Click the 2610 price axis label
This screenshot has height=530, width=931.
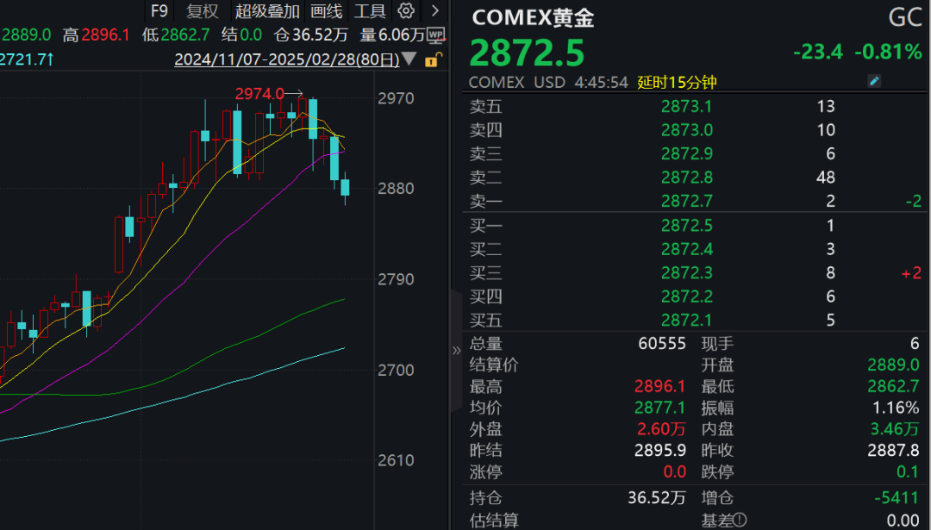(x=396, y=460)
